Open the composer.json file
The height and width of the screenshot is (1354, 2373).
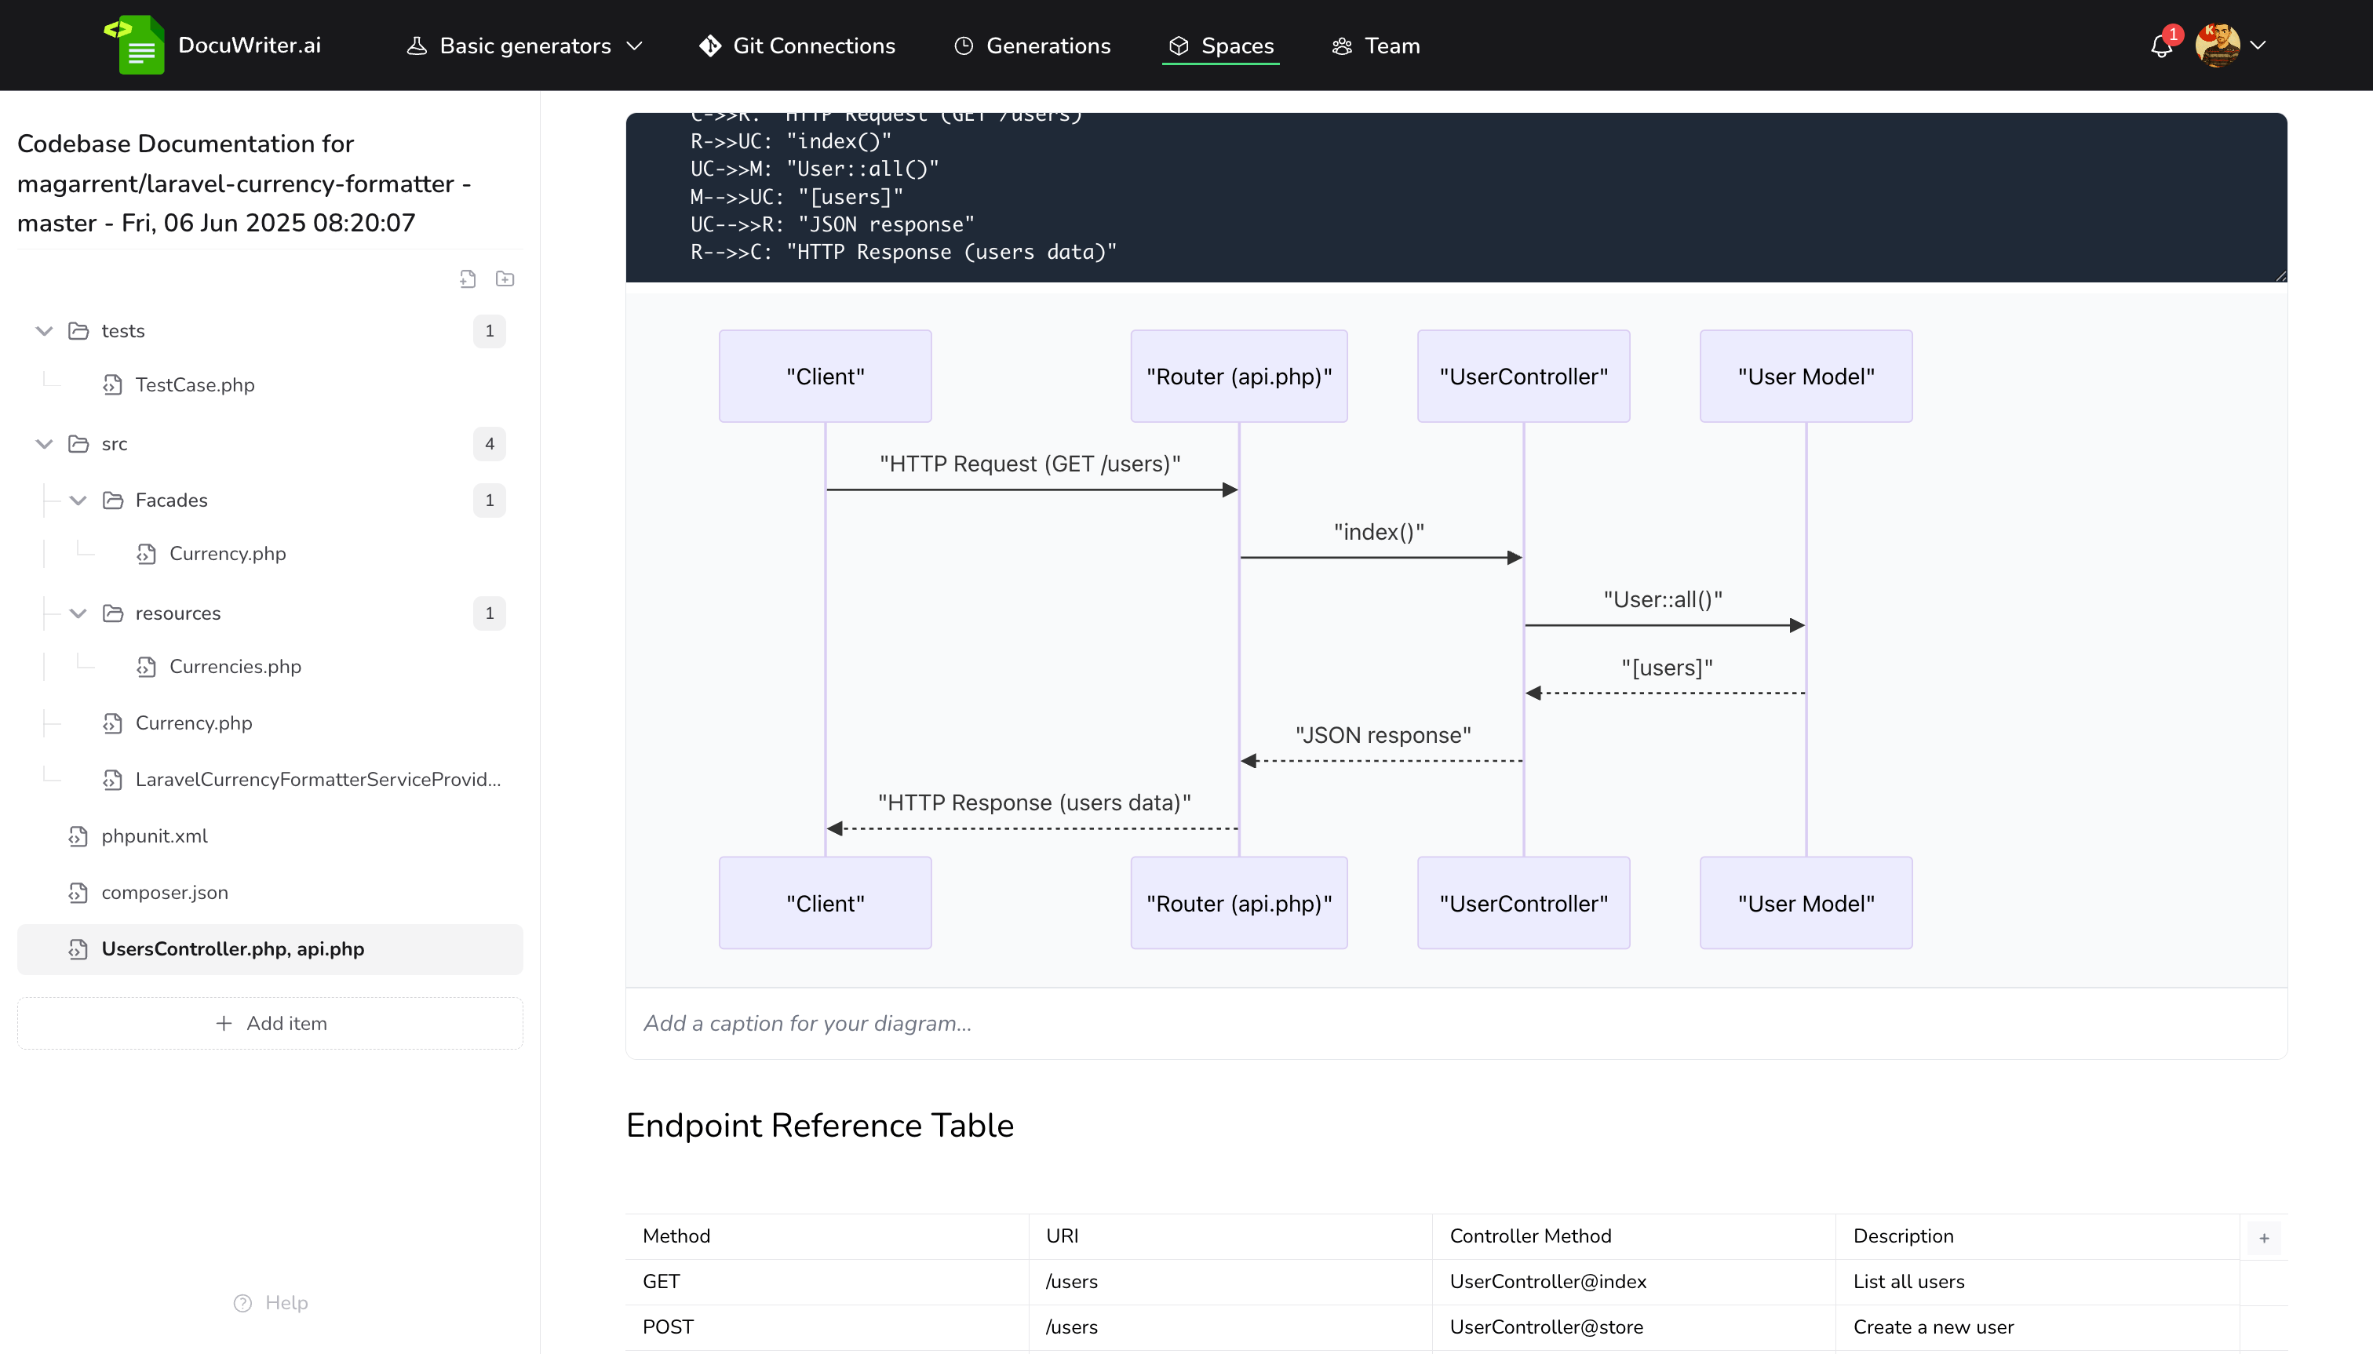(x=165, y=893)
